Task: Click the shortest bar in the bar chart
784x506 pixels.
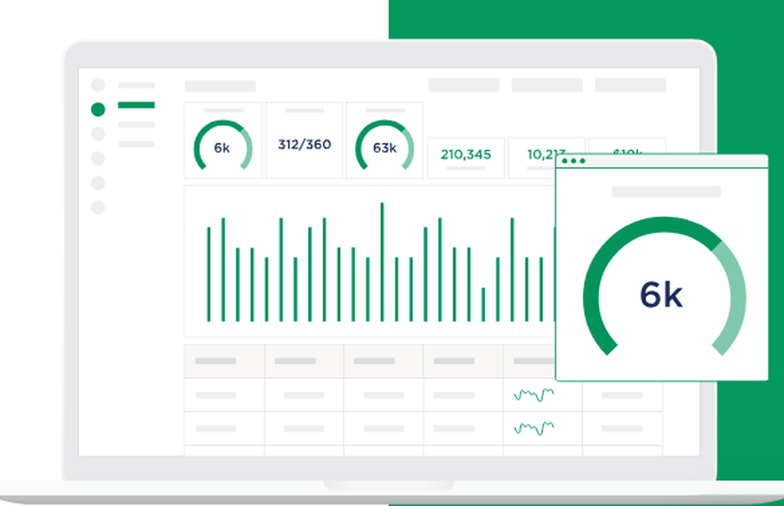Action: tap(483, 304)
